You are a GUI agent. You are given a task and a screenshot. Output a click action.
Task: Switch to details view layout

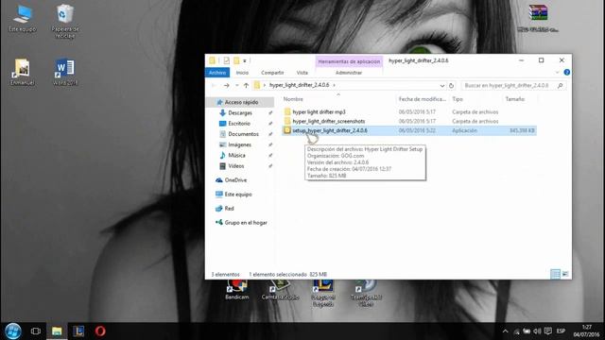click(555, 274)
